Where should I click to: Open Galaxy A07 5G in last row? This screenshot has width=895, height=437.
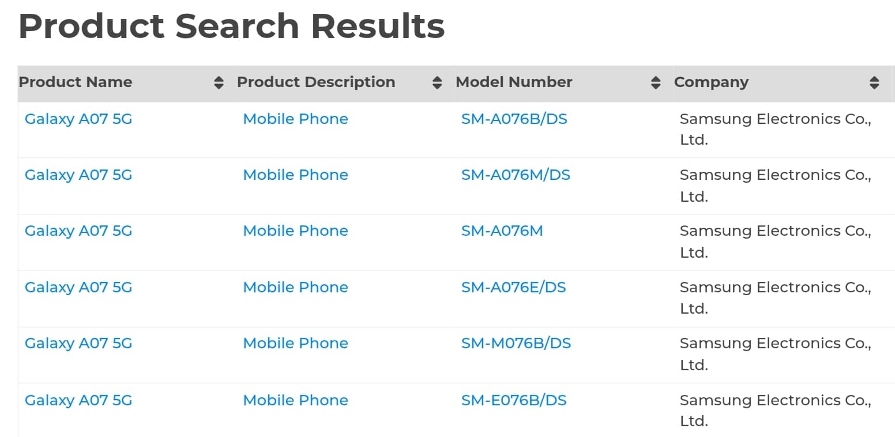[78, 400]
